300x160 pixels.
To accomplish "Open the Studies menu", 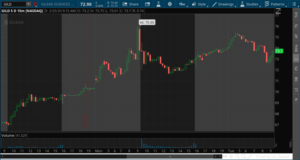I will tap(249, 4).
